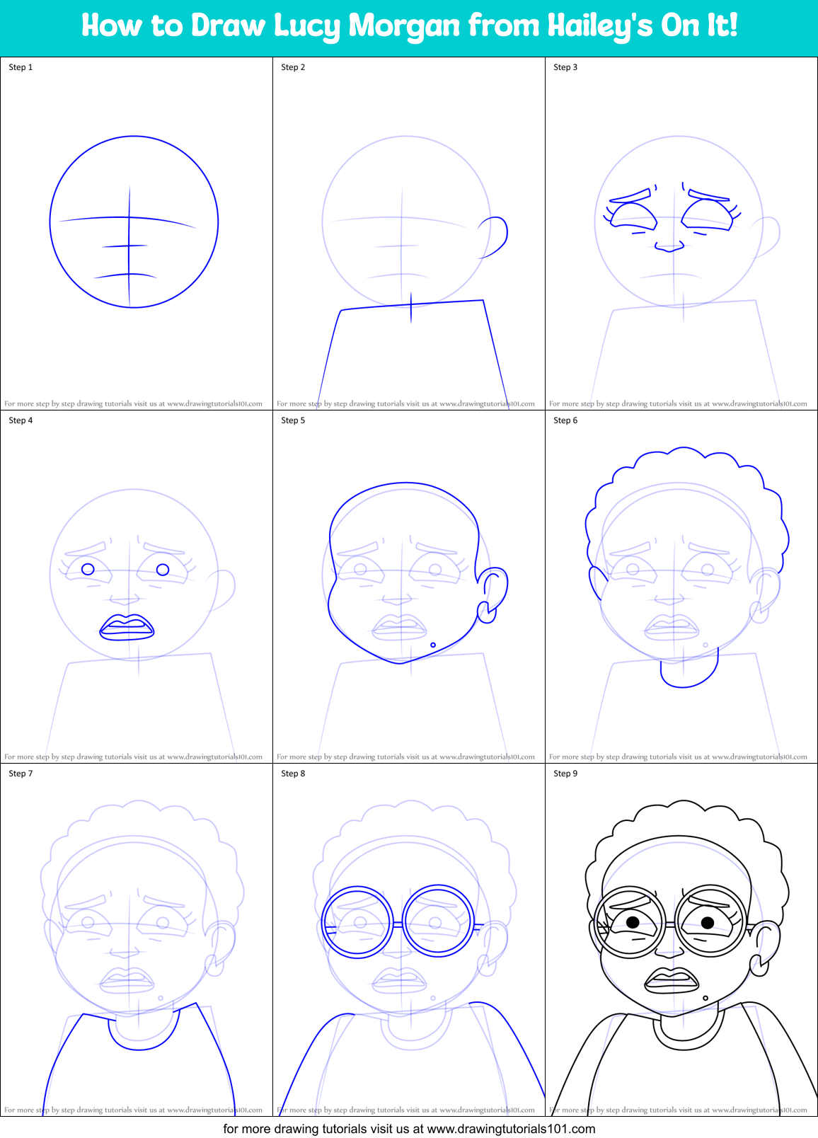Select the Step 1 circle guideline drawing
Viewport: 818px width, 1138px height.
click(134, 222)
